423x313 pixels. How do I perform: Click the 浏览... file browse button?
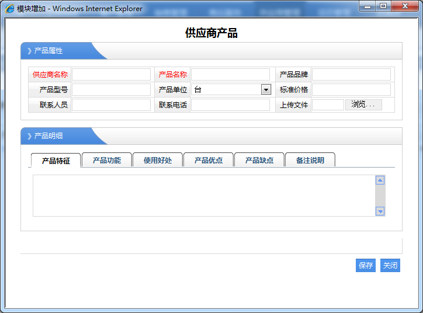[x=363, y=105]
